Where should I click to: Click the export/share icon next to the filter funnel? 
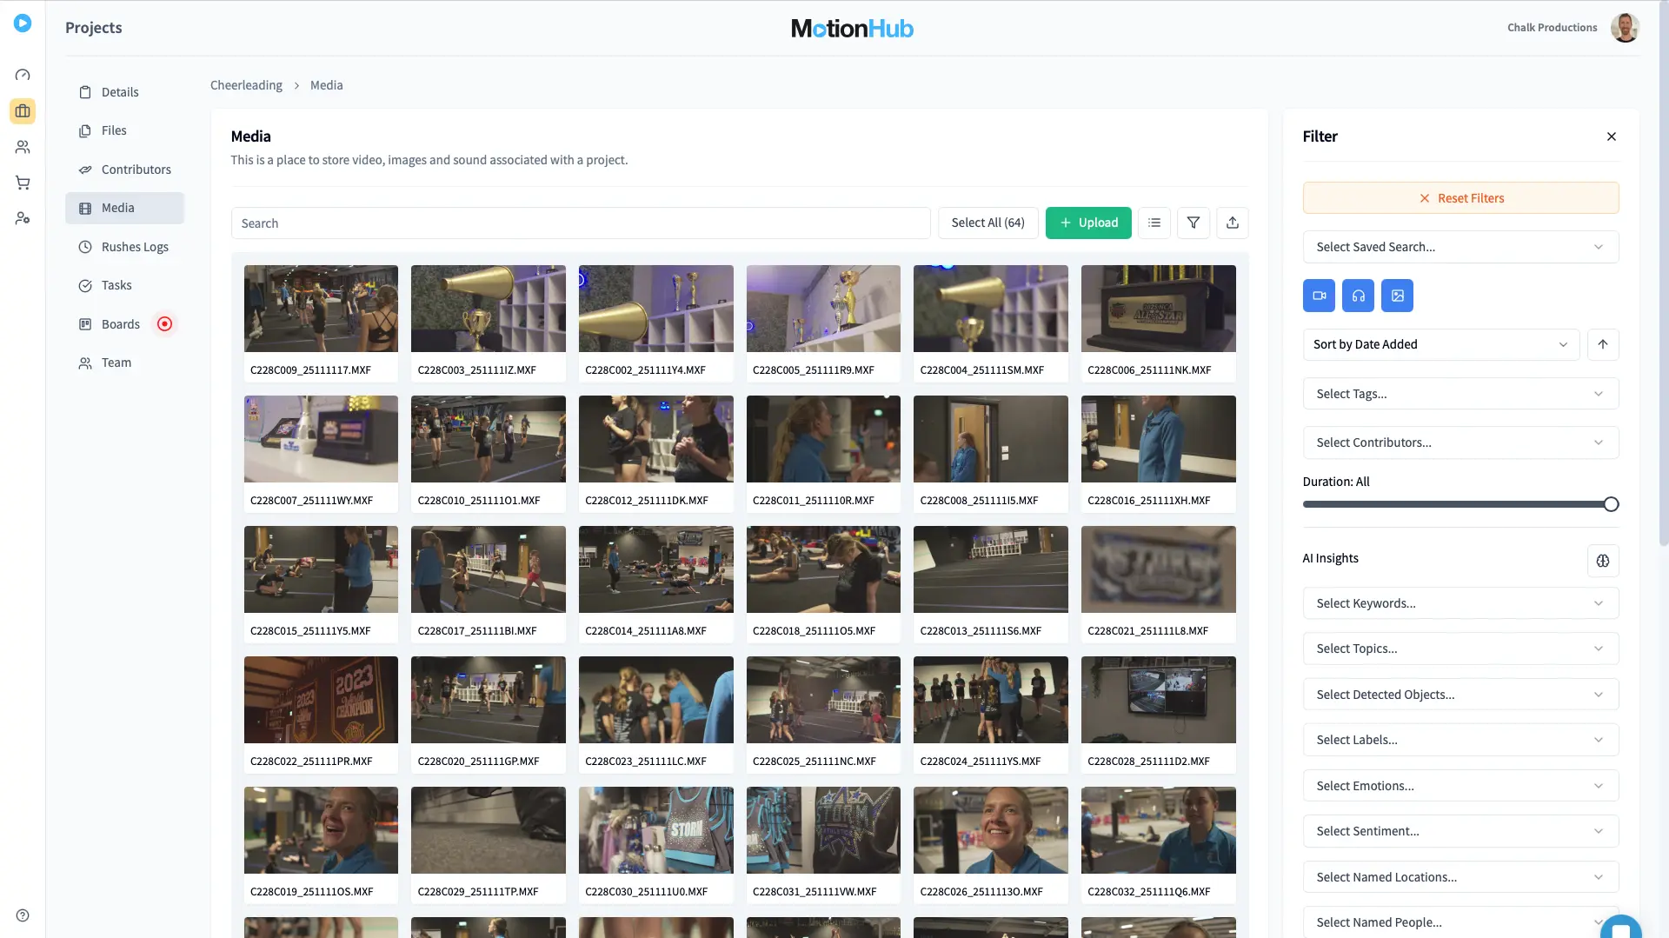(x=1232, y=223)
